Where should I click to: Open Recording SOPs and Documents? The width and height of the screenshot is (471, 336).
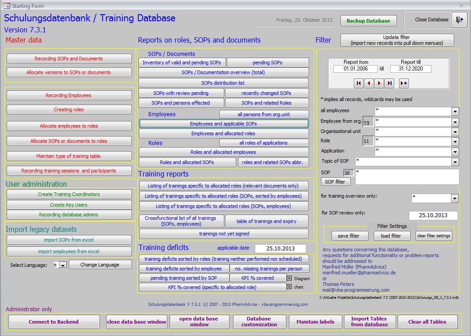point(69,59)
